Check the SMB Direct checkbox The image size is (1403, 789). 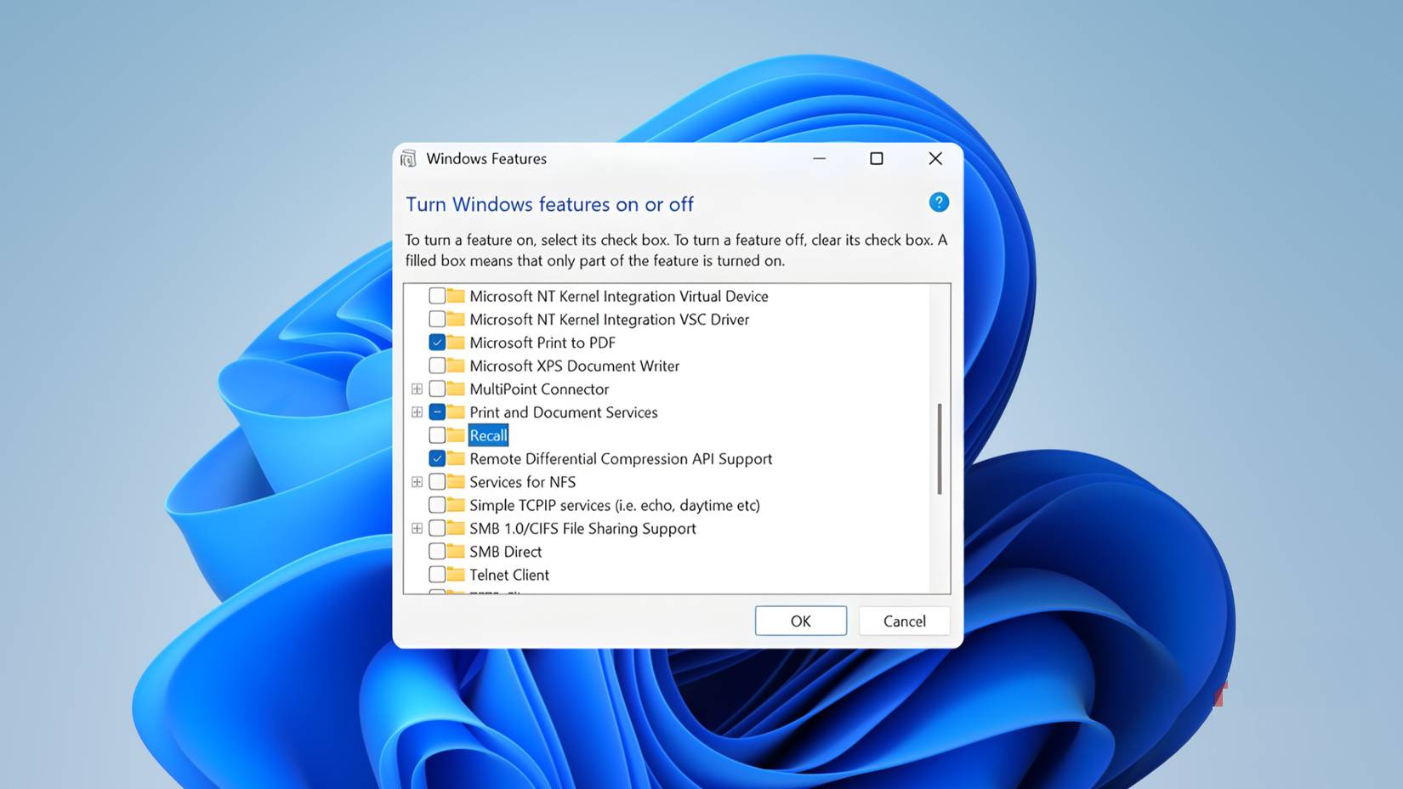[437, 552]
